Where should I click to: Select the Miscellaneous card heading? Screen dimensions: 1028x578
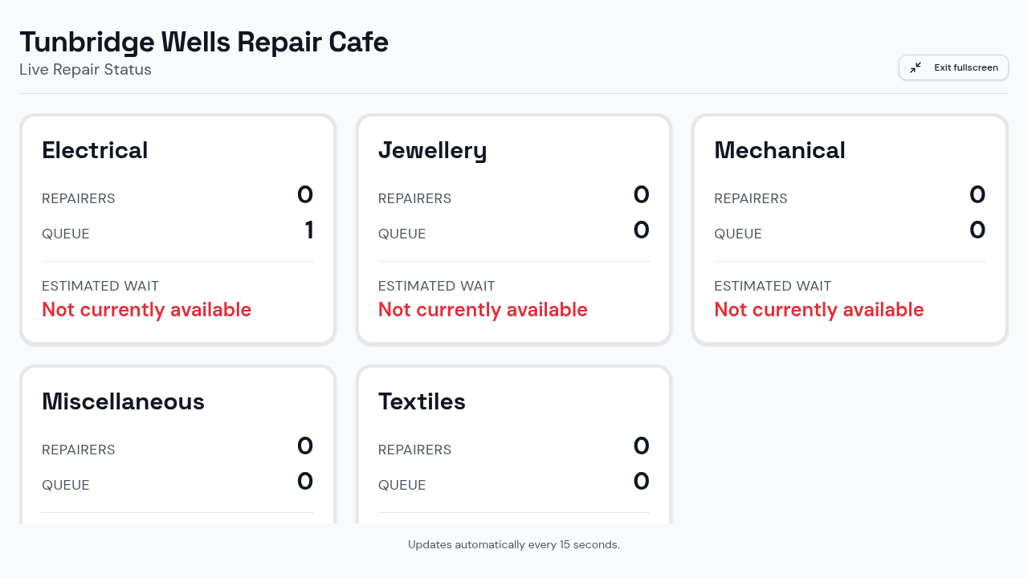tap(123, 401)
